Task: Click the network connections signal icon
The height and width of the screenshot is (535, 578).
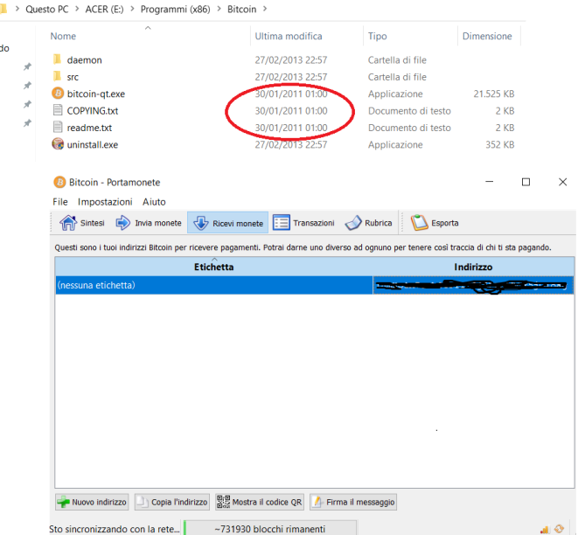Action: [545, 530]
